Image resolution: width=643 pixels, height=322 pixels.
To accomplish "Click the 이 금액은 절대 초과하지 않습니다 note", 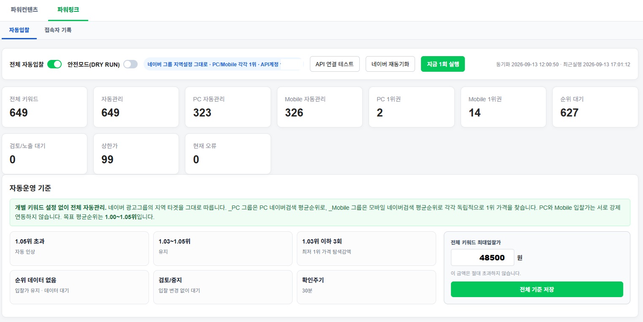I will [486, 273].
